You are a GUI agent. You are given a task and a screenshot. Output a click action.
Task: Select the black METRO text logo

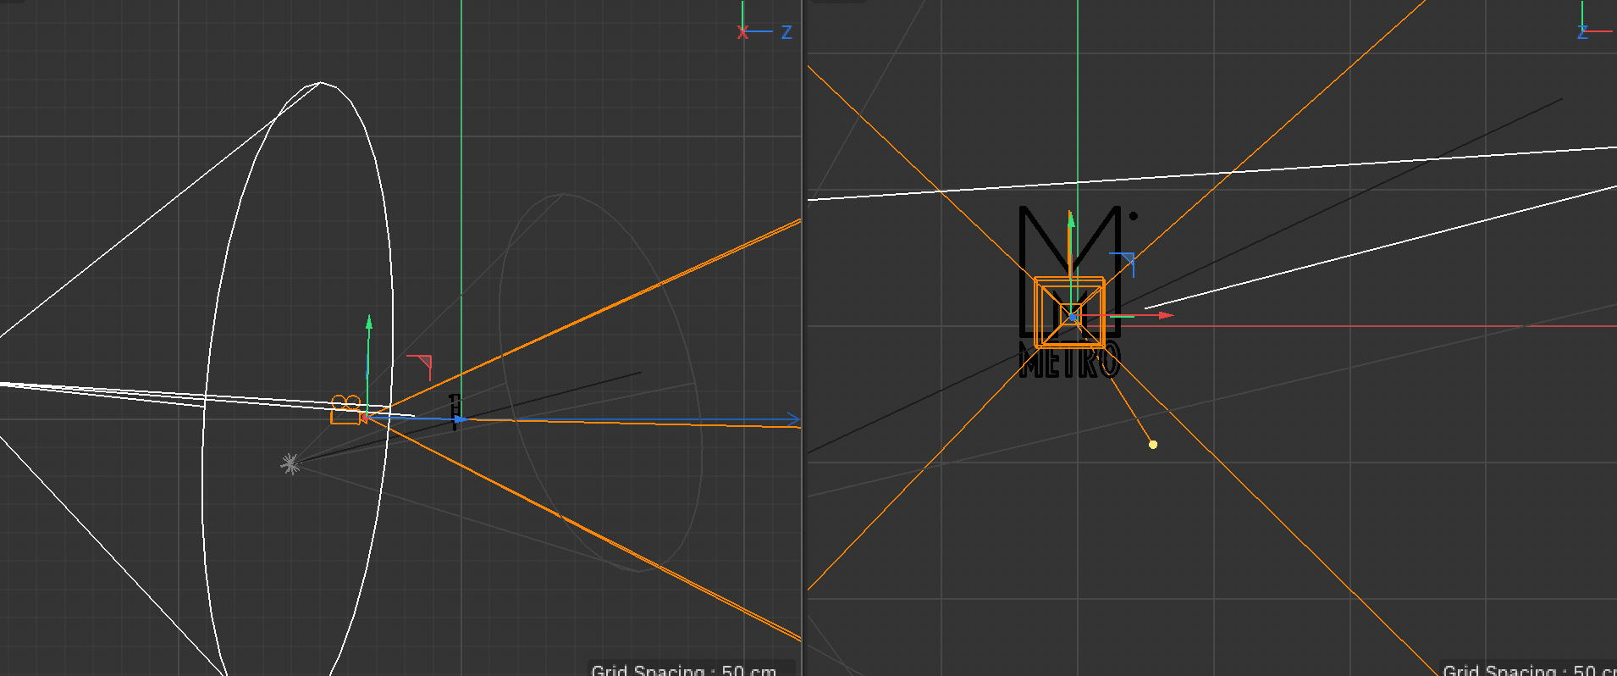pyautogui.click(x=1070, y=360)
